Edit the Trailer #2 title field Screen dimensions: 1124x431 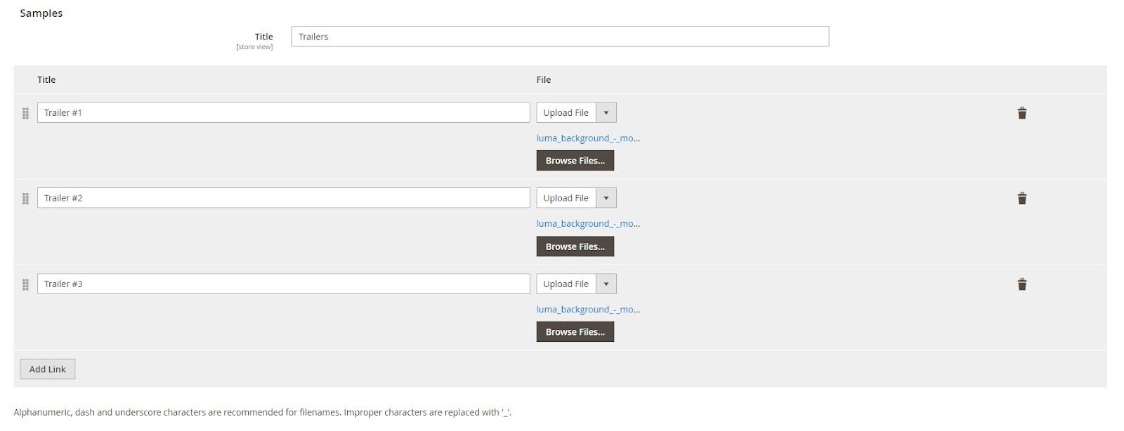click(283, 198)
